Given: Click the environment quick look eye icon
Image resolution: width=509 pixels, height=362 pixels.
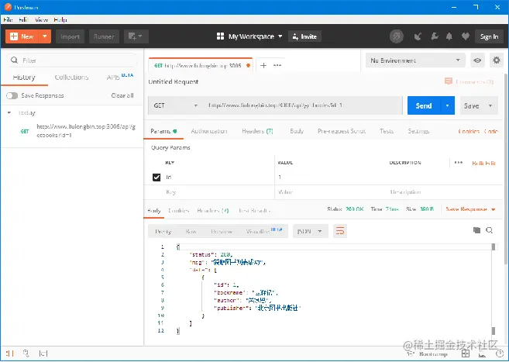Looking at the screenshot, I should pos(477,60).
